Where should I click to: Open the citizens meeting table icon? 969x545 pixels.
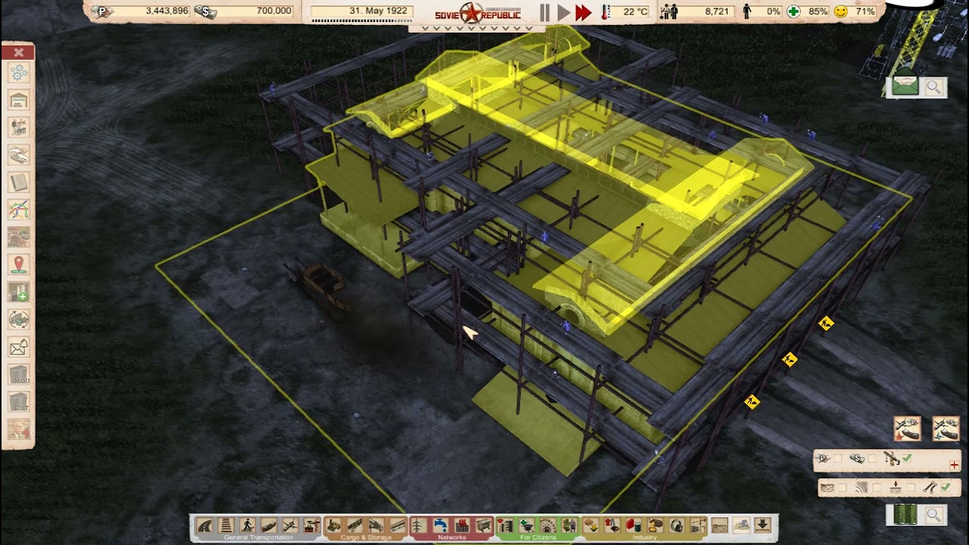click(x=19, y=127)
